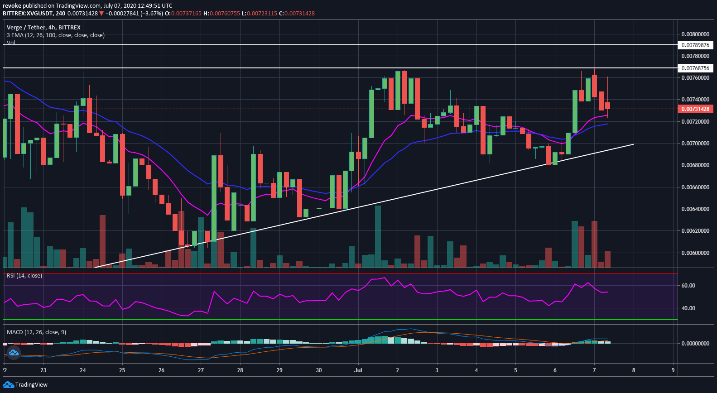Click the 0.00800000 price axis label
Image resolution: width=717 pixels, height=393 pixels.
(x=695, y=34)
